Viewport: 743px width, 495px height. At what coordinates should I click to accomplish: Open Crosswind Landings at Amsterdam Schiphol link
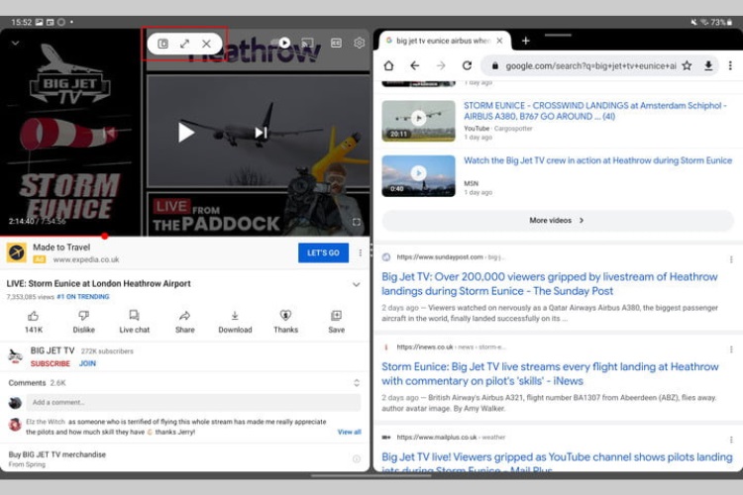tap(595, 111)
